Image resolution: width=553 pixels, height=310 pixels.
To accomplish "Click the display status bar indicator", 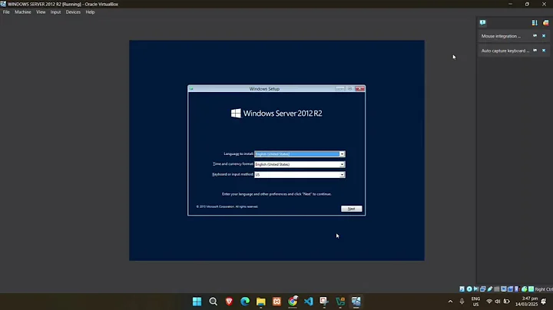I will (504, 289).
